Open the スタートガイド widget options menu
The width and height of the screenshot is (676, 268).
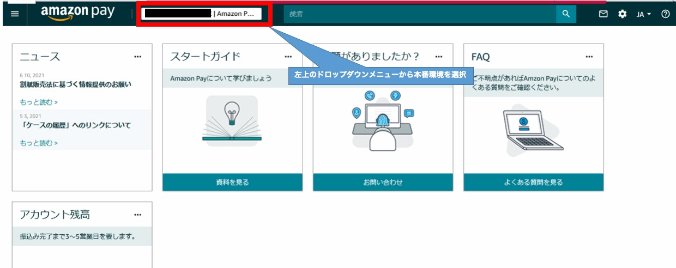coord(288,57)
